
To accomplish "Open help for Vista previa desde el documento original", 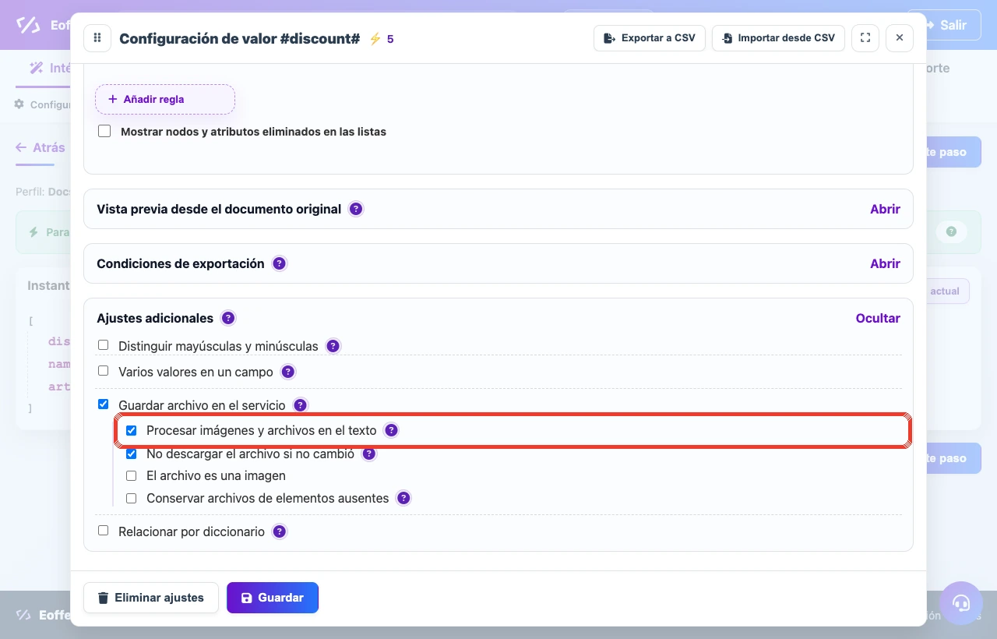I will pyautogui.click(x=356, y=209).
